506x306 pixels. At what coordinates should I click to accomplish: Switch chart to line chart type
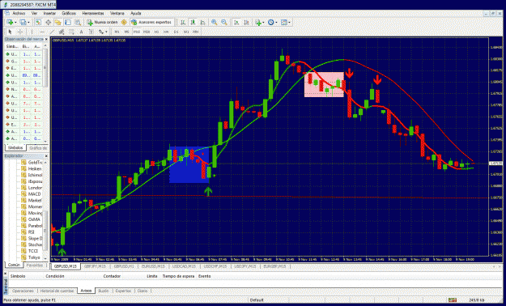point(202,23)
